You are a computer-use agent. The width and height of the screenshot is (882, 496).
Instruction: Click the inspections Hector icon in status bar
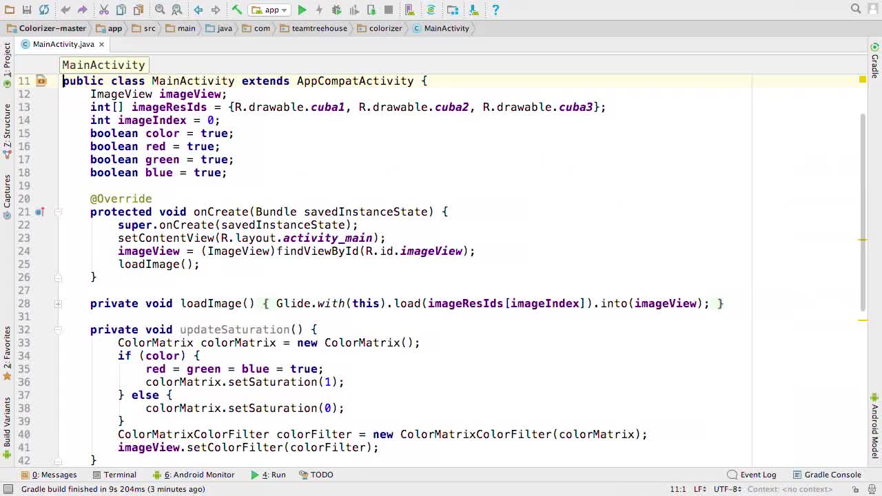pyautogui.click(x=872, y=489)
